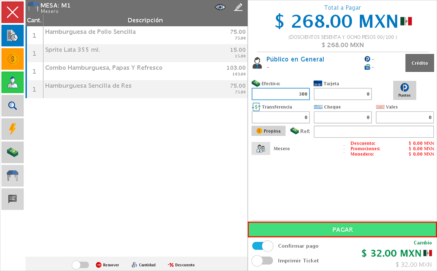
Task: Open the tables icon in the sidebar
Action: [12, 175]
